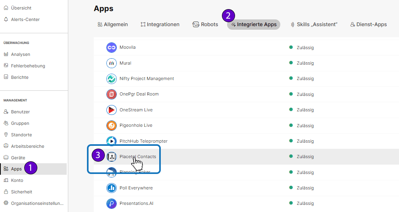The height and width of the screenshot is (212, 399).
Task: Open Benutzer under Management
Action: coord(20,112)
